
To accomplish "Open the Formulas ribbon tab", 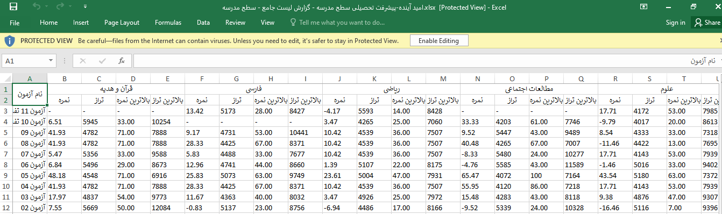I will click(168, 23).
